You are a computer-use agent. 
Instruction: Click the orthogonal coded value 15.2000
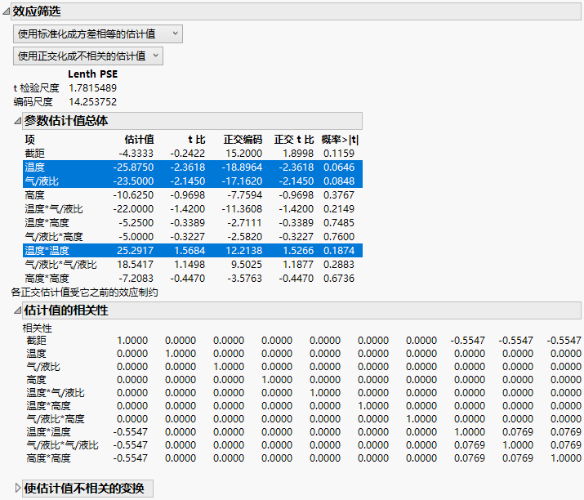[244, 153]
